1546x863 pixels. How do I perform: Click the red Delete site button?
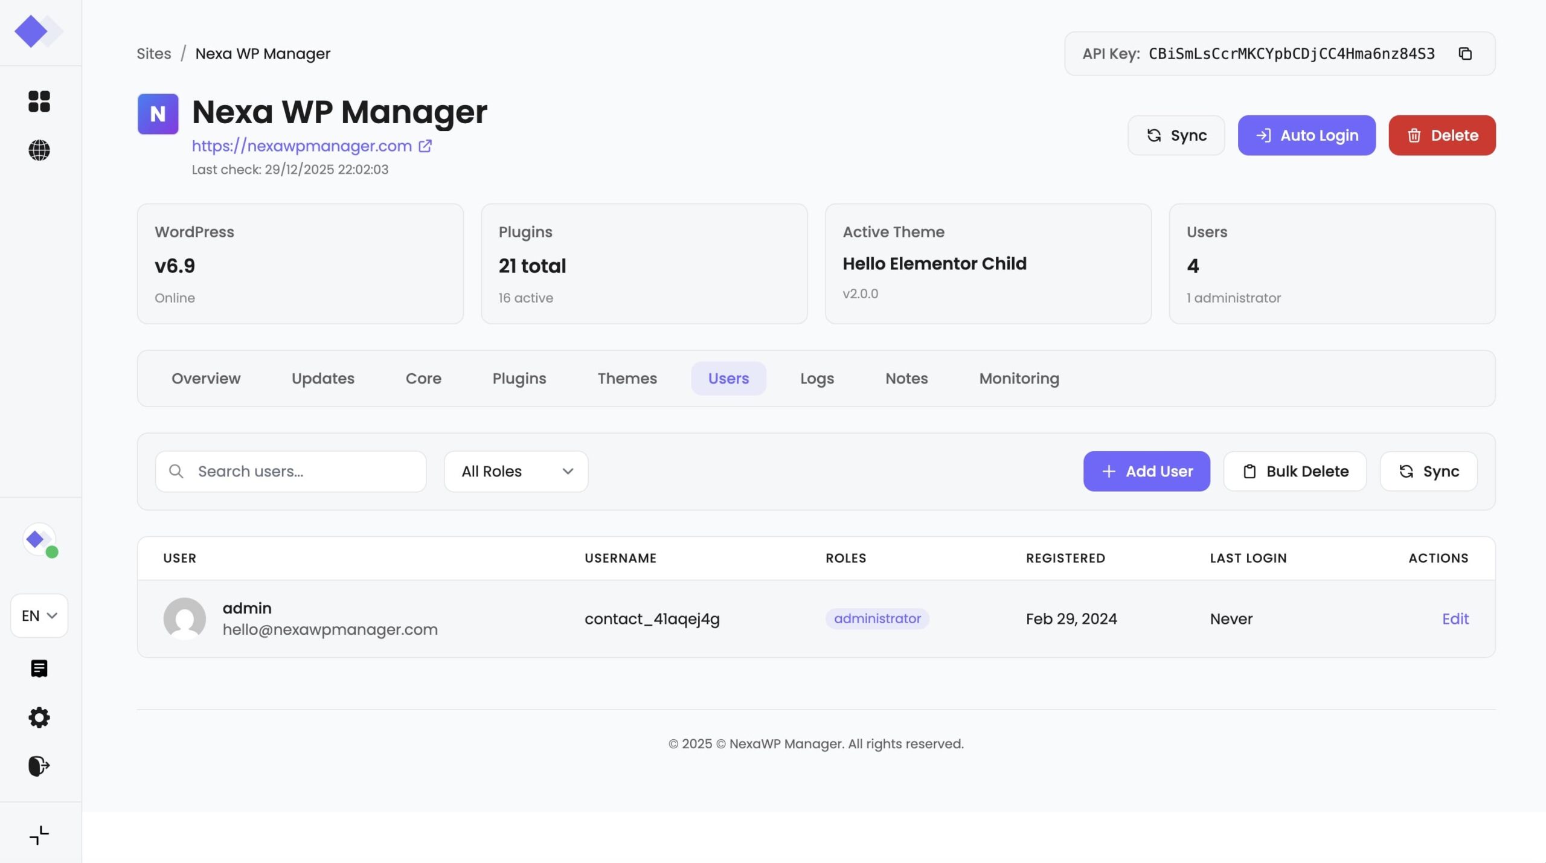coord(1442,135)
